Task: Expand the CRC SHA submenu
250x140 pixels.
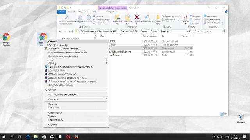Action: (76, 63)
